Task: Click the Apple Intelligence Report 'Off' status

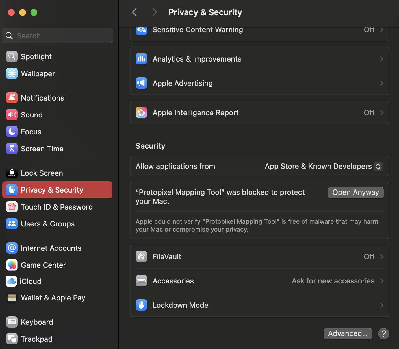Action: coord(369,113)
